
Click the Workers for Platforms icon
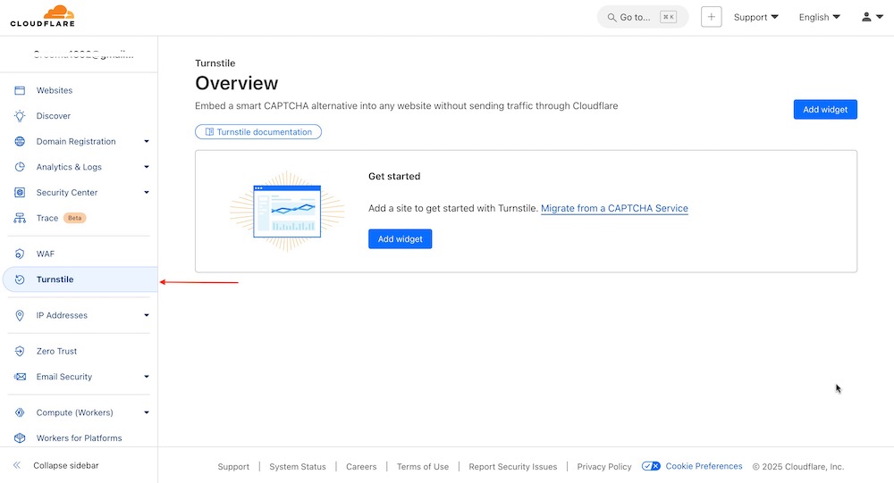(20, 438)
